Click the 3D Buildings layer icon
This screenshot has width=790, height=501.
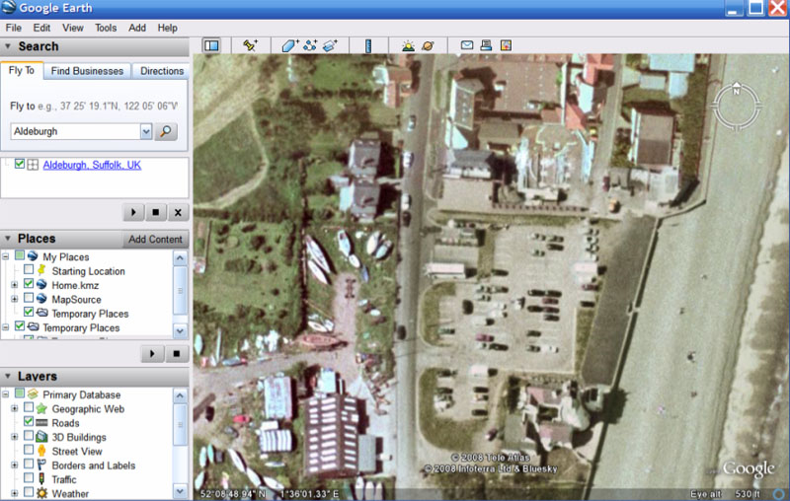[x=41, y=437]
